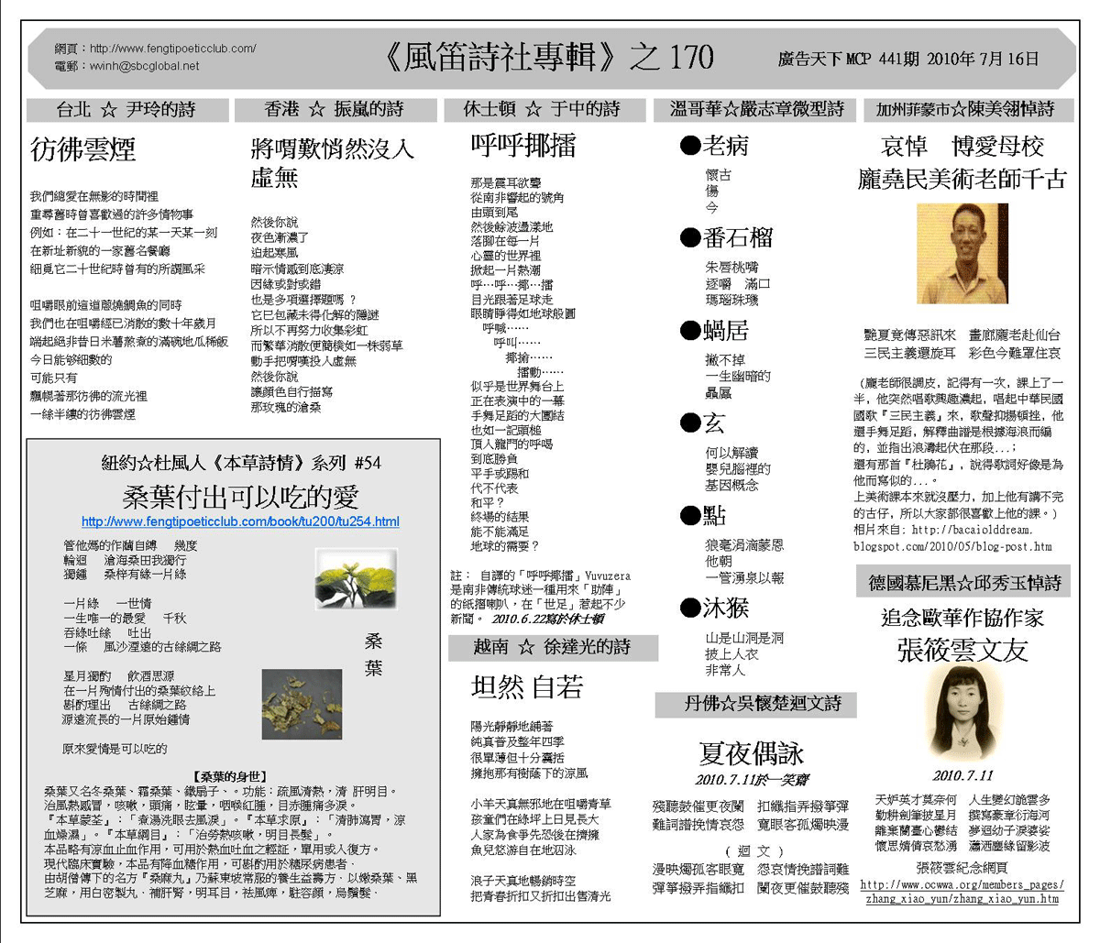Select the 丹佛☆吳懷楚迴文詩 section header
Screen dimensions: 1100x943
[x=756, y=704]
